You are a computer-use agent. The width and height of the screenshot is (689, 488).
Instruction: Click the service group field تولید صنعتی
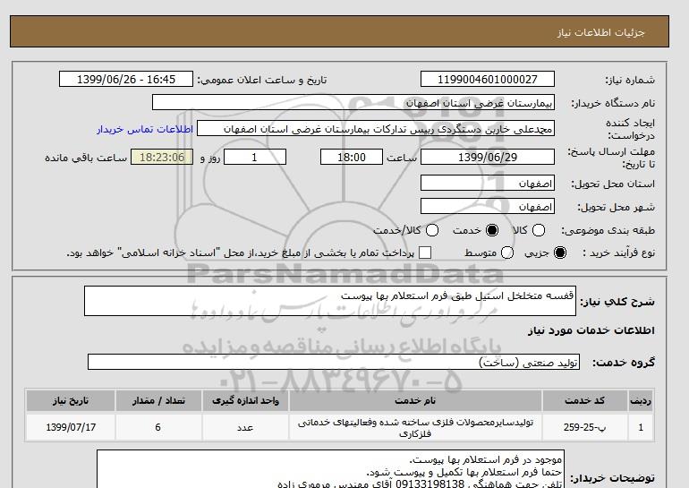pyautogui.click(x=334, y=363)
